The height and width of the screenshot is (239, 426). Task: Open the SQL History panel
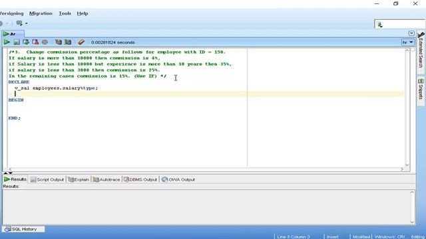(24, 229)
